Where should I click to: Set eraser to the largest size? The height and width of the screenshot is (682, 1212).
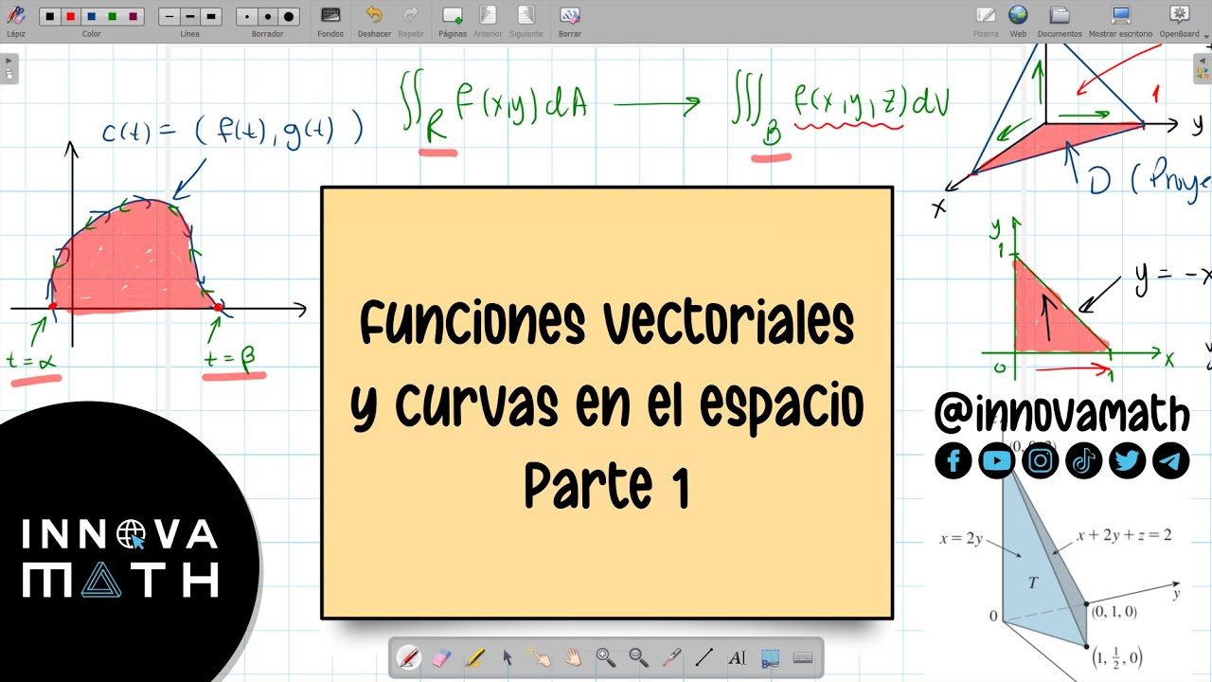289,17
